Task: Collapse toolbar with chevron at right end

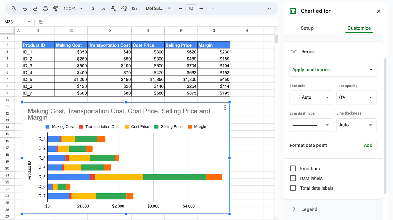Action: click(269, 9)
